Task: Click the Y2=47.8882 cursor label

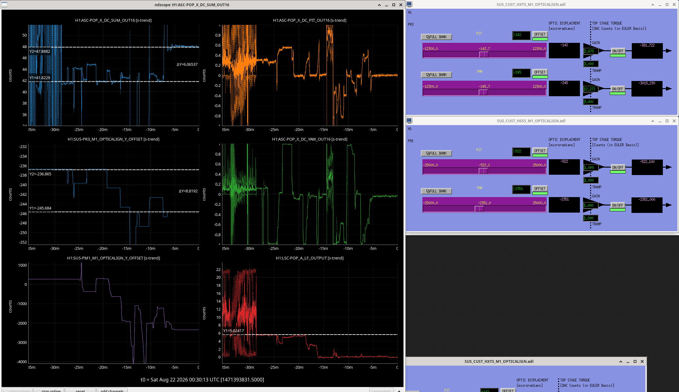Action: tap(40, 52)
